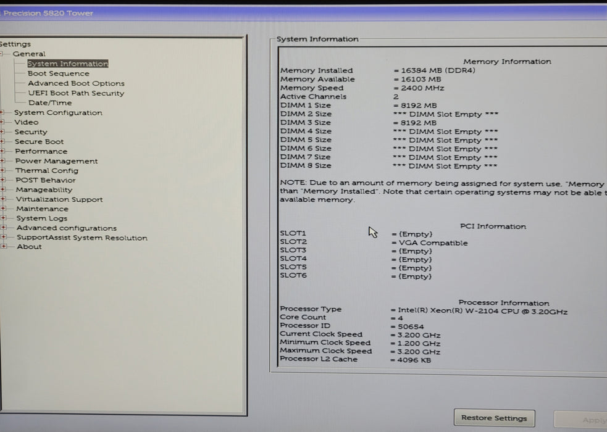Click the Processor ID 50654 value
This screenshot has width=607, height=432.
pos(408,326)
